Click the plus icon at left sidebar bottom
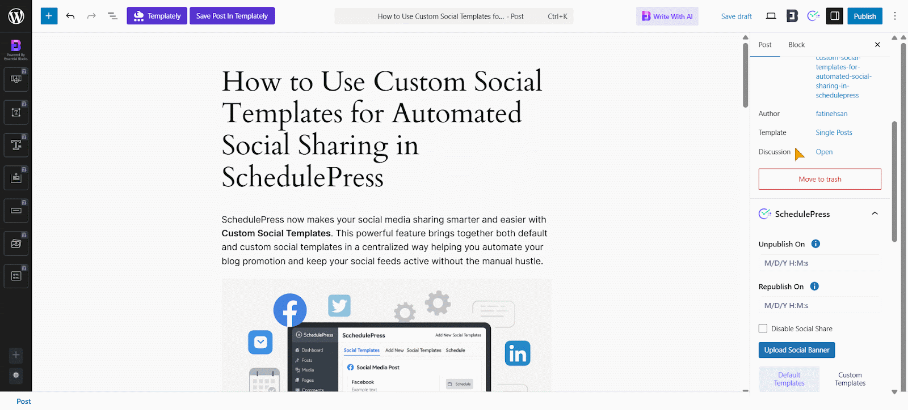 [16, 355]
